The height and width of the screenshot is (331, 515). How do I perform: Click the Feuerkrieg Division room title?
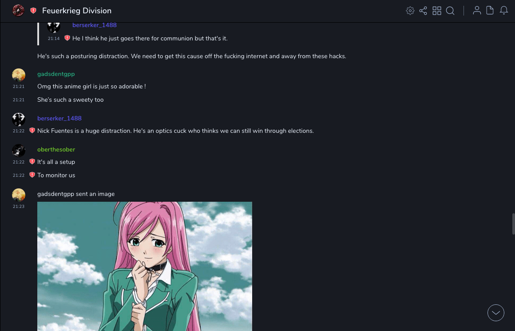point(77,11)
